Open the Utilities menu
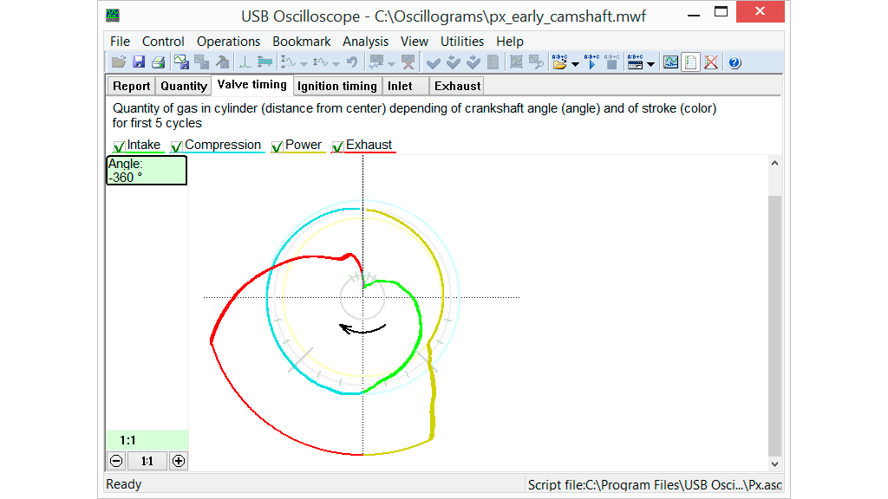This screenshot has height=499, width=888. 462,42
